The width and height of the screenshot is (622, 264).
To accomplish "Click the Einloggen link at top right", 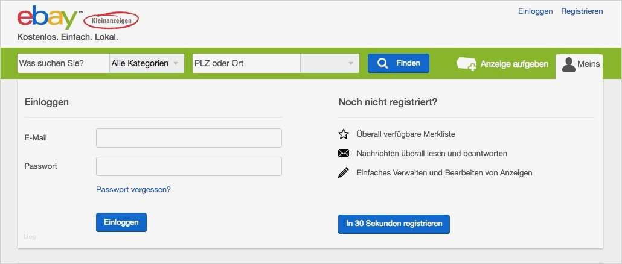I will coord(535,11).
